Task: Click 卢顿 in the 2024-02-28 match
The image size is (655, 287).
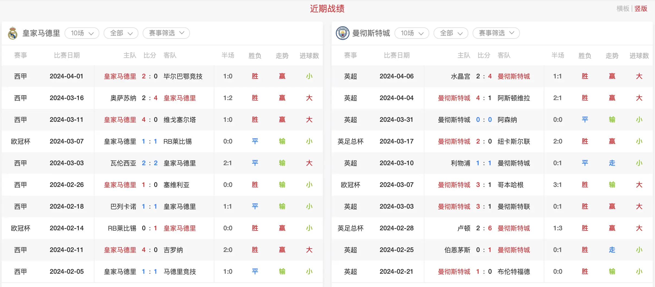Action: click(464, 228)
